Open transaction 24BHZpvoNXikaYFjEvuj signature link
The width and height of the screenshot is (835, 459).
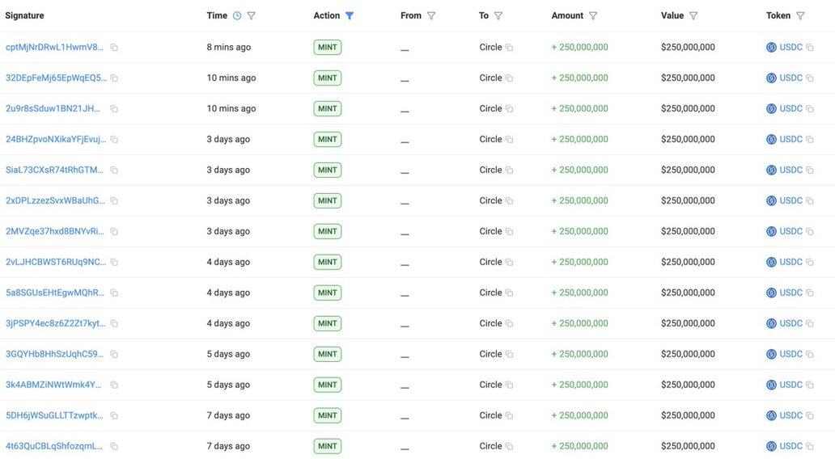[55, 139]
